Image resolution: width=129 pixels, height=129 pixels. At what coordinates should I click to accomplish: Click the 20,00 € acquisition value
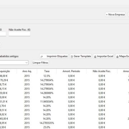(4, 93)
